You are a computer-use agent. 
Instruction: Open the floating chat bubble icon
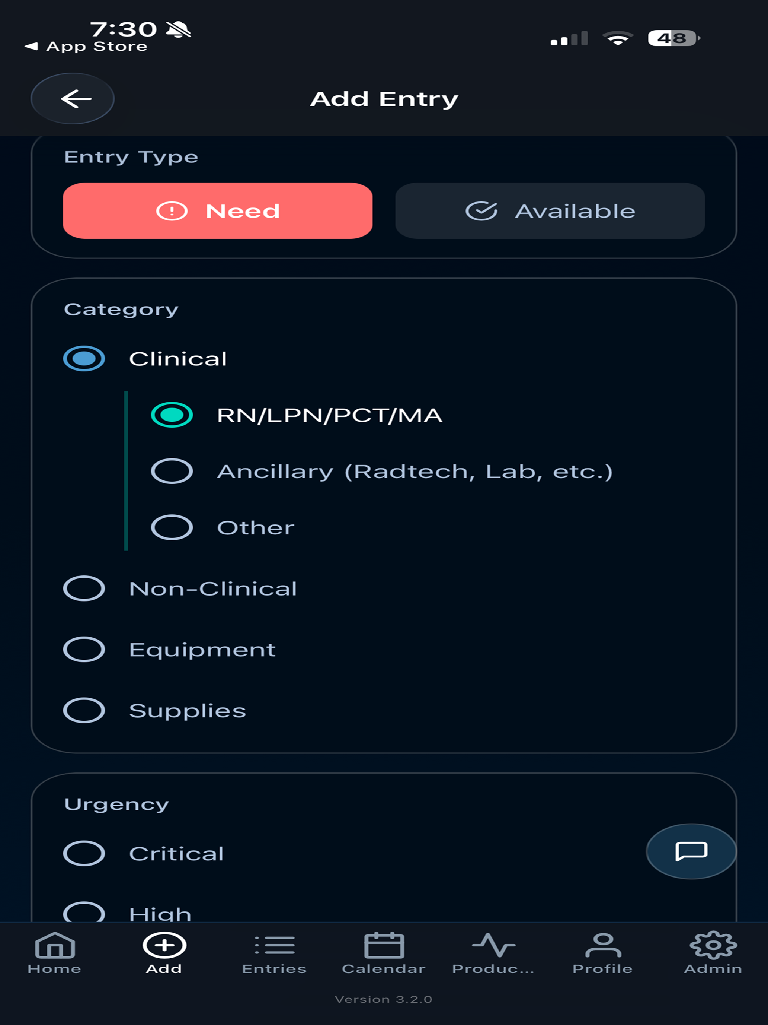pos(691,851)
